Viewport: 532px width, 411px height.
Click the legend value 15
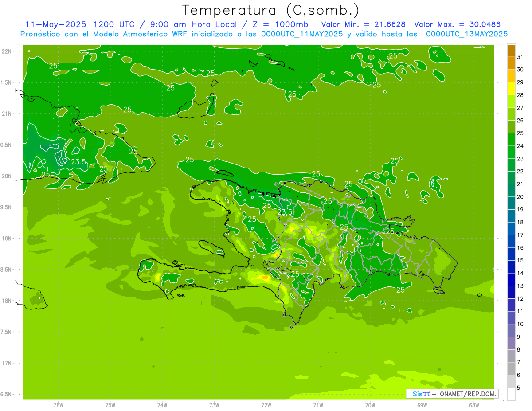520,261
